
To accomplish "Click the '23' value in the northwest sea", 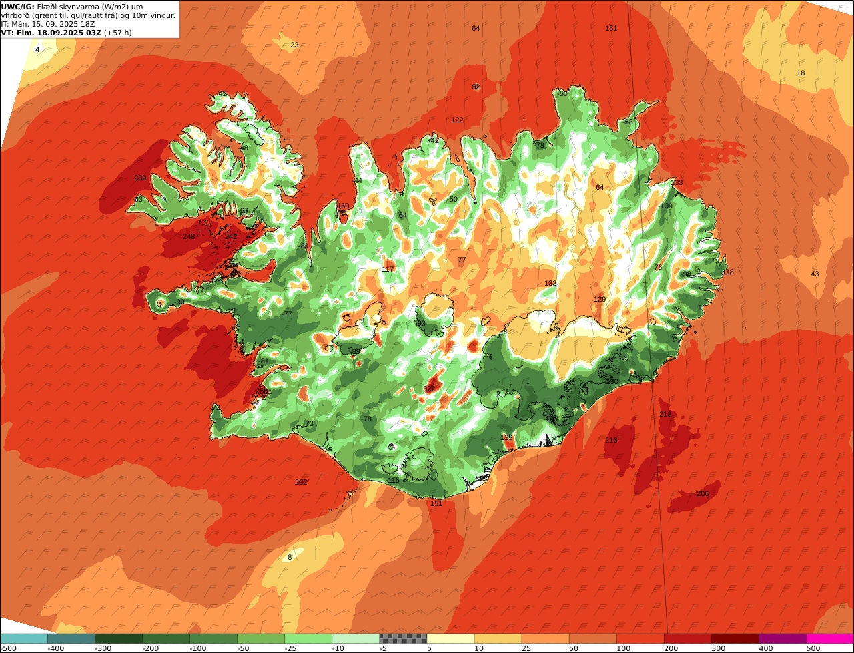I will coord(294,45).
